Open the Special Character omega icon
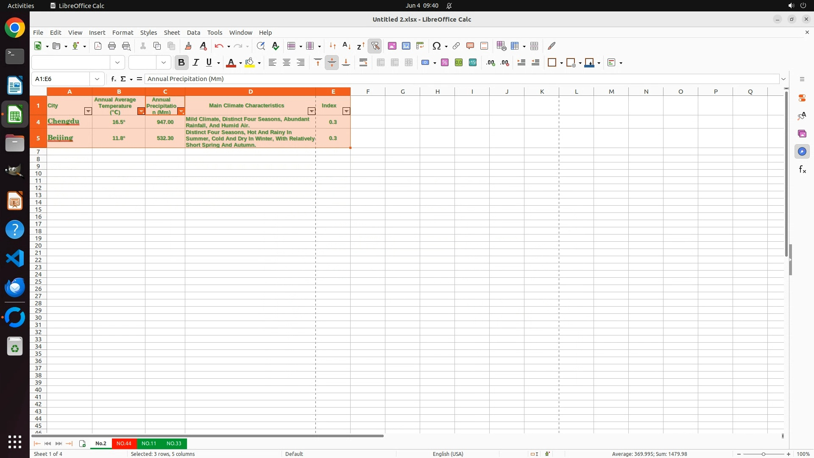814x458 pixels. click(436, 46)
